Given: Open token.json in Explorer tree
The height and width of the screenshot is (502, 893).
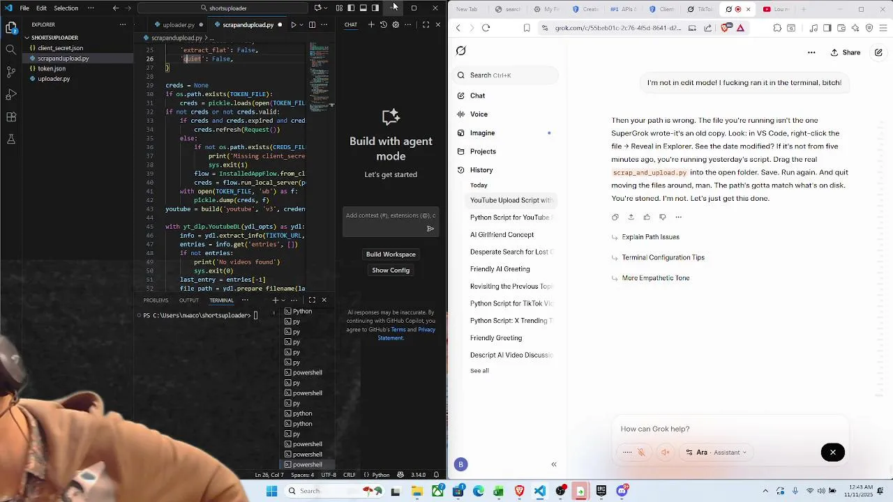Looking at the screenshot, I should pyautogui.click(x=52, y=68).
